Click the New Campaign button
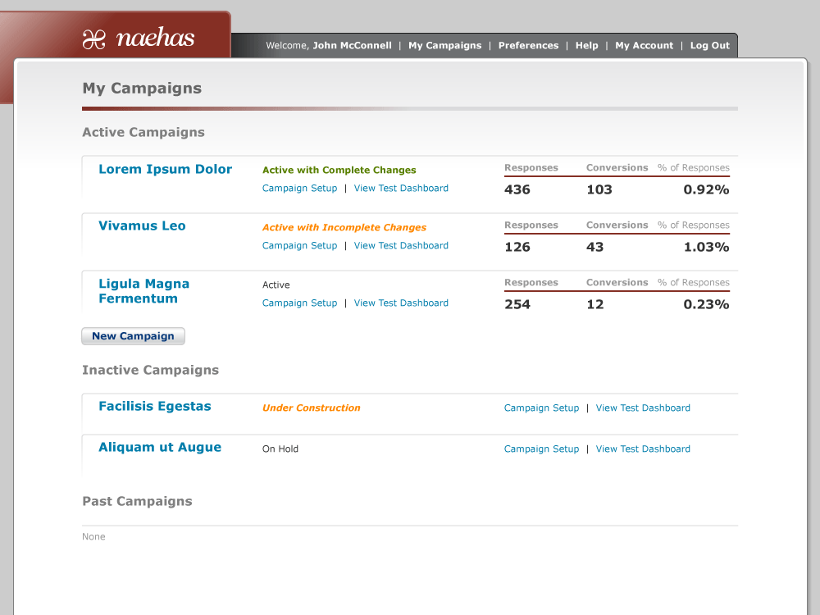The height and width of the screenshot is (615, 820). click(133, 336)
